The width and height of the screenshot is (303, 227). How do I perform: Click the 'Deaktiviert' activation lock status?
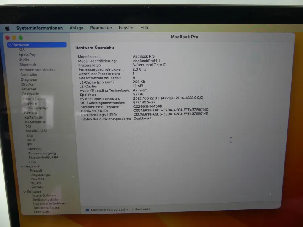tap(142, 118)
